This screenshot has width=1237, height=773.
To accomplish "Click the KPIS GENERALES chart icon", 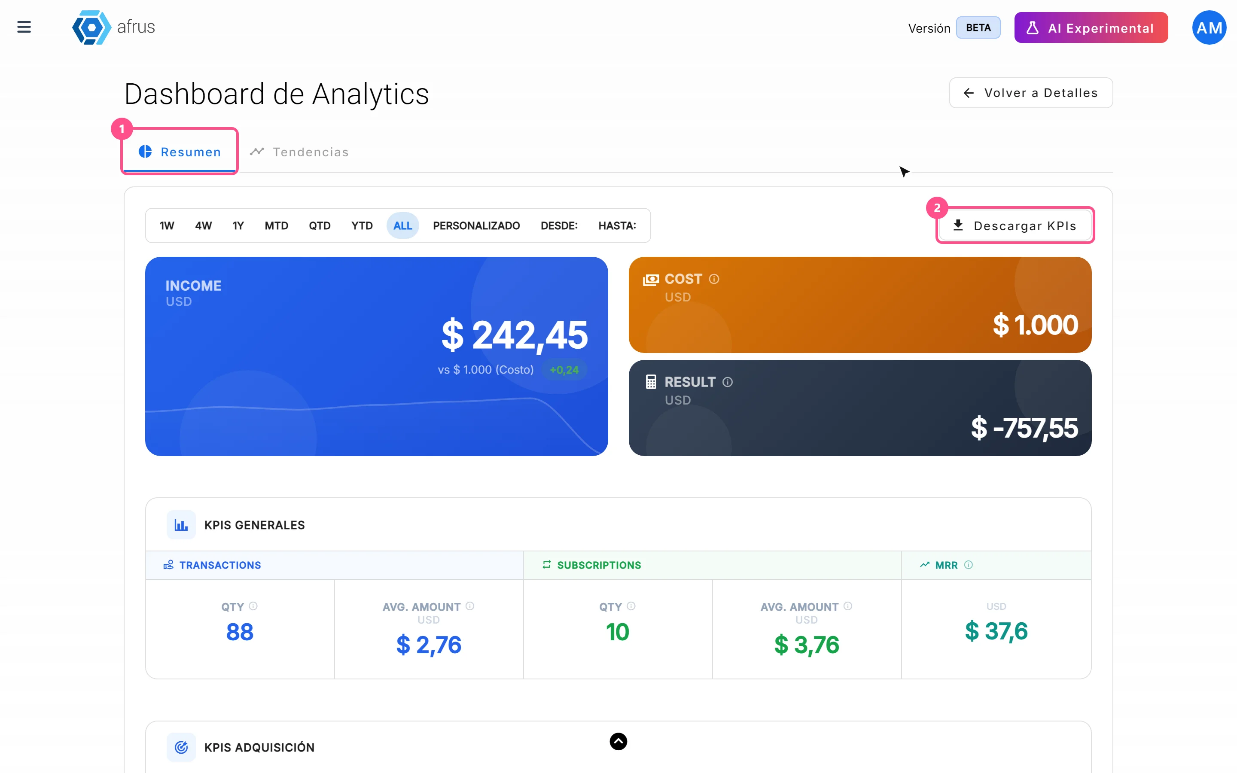I will 181,524.
